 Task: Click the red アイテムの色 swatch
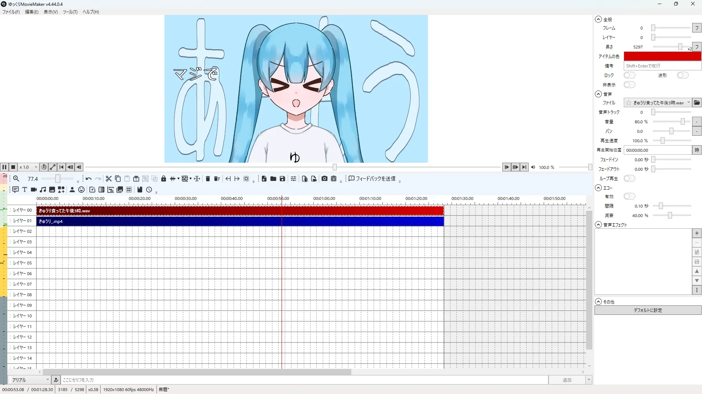coord(662,56)
